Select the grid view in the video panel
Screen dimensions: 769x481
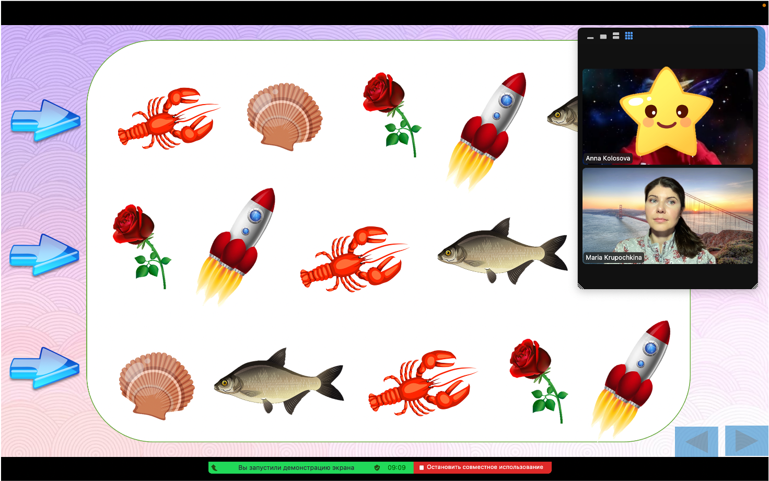(x=629, y=36)
